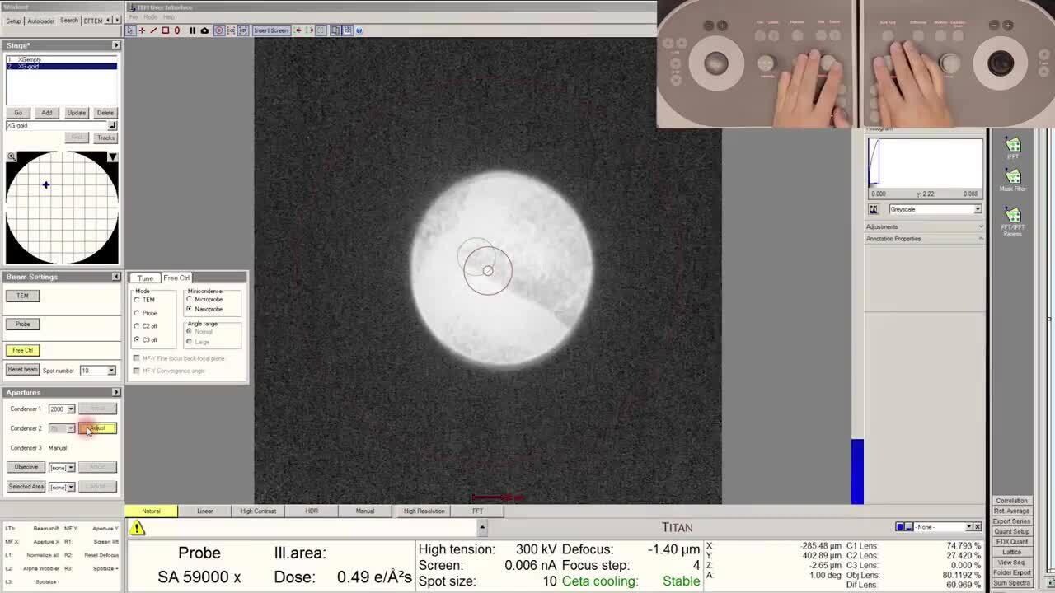Choose the C2 off mode option
Viewport: 1055px width, 593px height.
[x=137, y=326]
